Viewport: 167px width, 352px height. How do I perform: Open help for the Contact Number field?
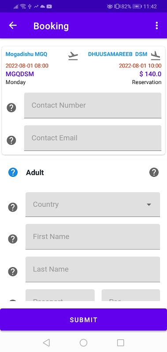click(x=11, y=108)
